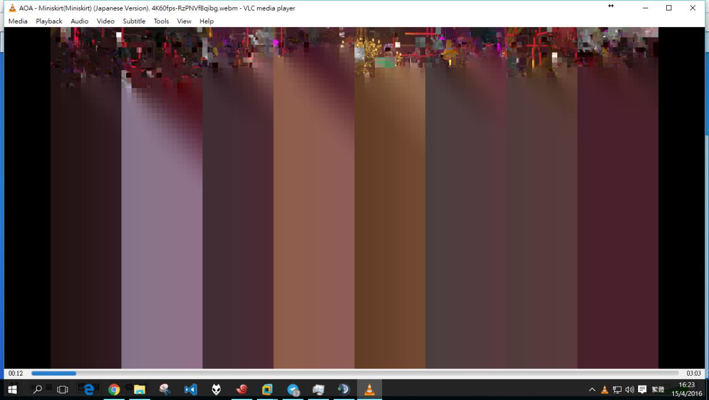Screen dimensions: 709x400
Task: Open the clock and calendar flyout
Action: point(687,389)
